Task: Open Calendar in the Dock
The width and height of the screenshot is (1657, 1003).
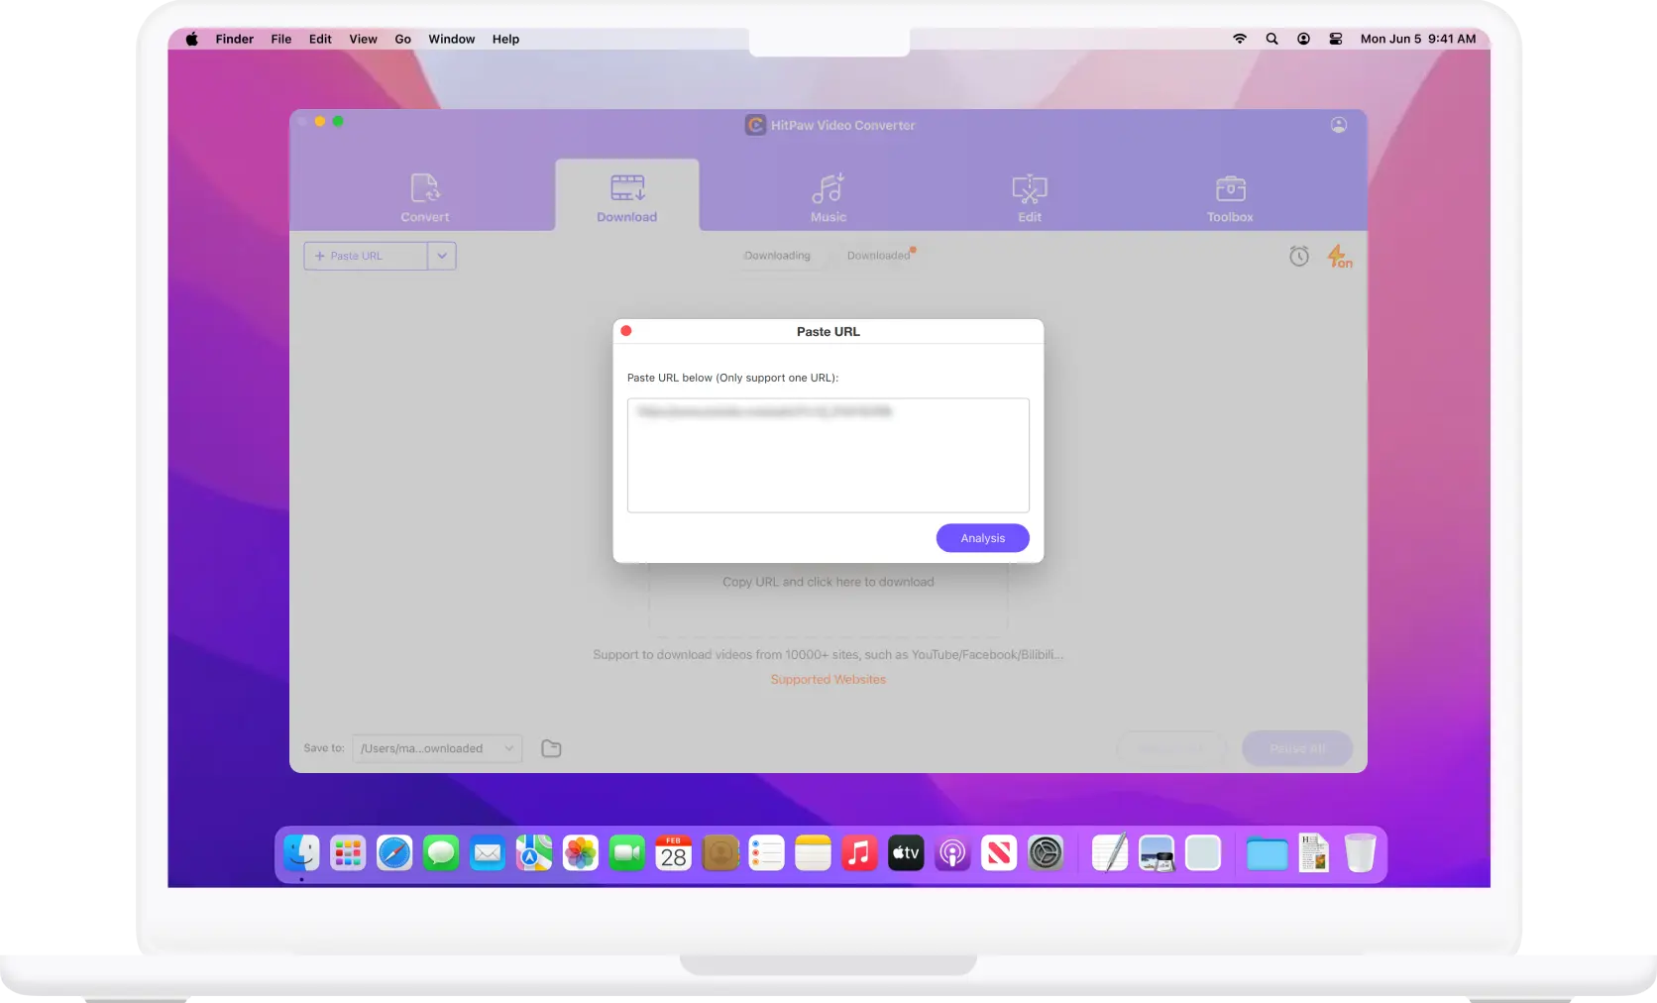Action: [674, 853]
